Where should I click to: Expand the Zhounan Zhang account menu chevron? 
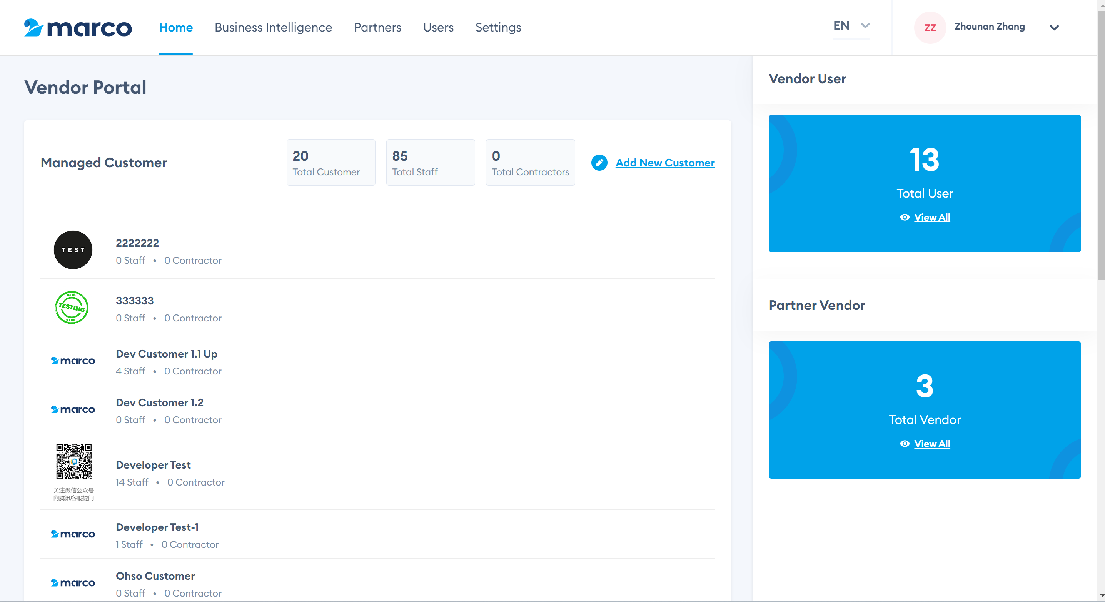pyautogui.click(x=1053, y=28)
